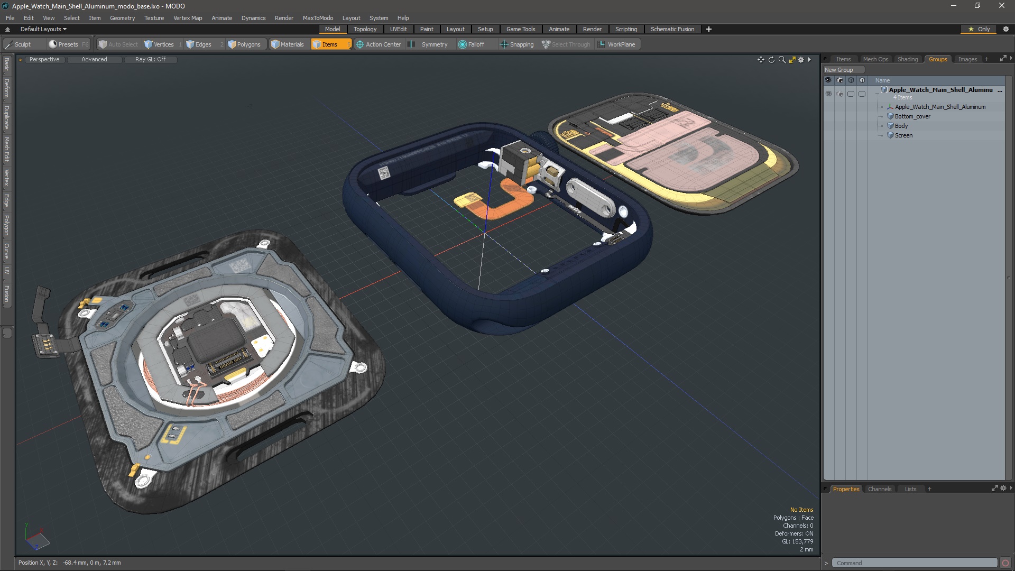Click the viewport rotate icon
Image resolution: width=1015 pixels, height=571 pixels.
pos(771,60)
